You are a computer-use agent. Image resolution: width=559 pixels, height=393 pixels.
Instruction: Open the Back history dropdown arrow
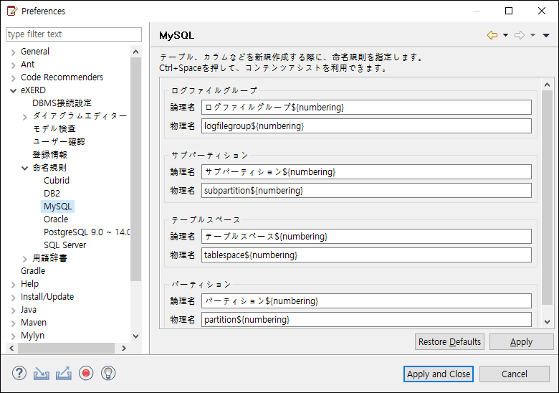tap(505, 35)
